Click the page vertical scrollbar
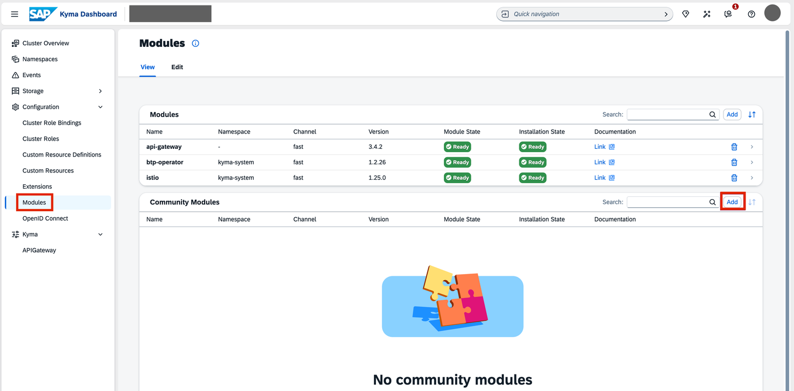Viewport: 794px width, 391px height. (x=787, y=210)
